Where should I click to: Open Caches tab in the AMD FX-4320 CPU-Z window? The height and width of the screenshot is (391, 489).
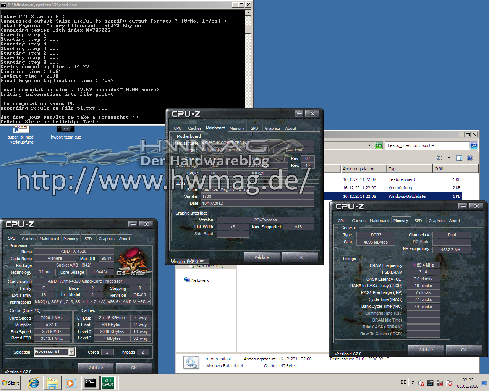click(x=29, y=239)
